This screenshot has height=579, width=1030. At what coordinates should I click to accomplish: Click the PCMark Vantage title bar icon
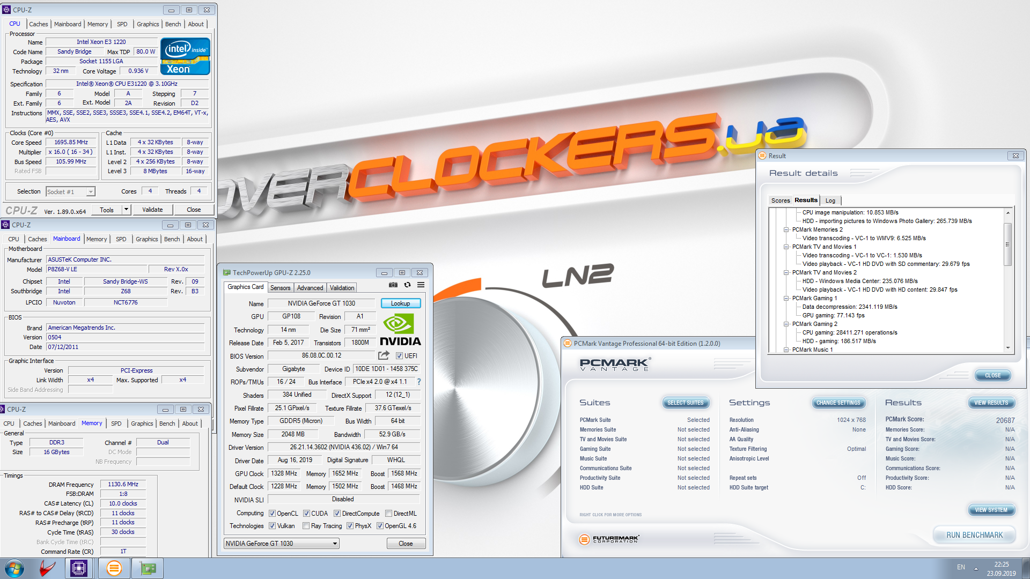tap(567, 344)
